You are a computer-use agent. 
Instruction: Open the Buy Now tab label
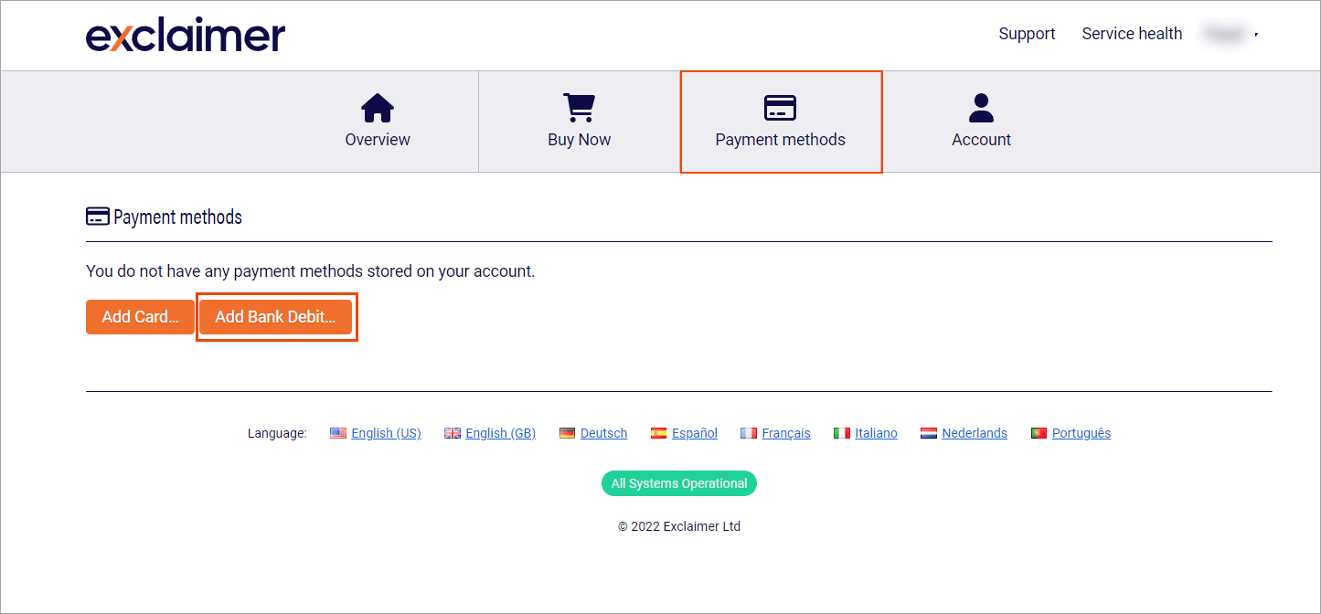click(x=579, y=140)
